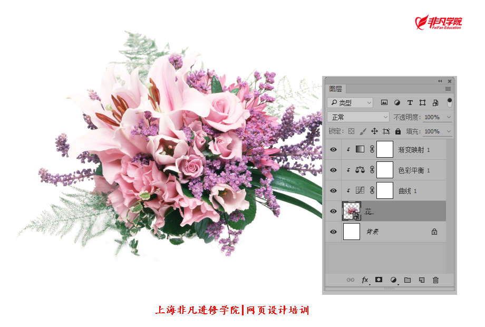The image size is (485, 327).
Task: Click the link layers chain icon
Action: tap(351, 280)
